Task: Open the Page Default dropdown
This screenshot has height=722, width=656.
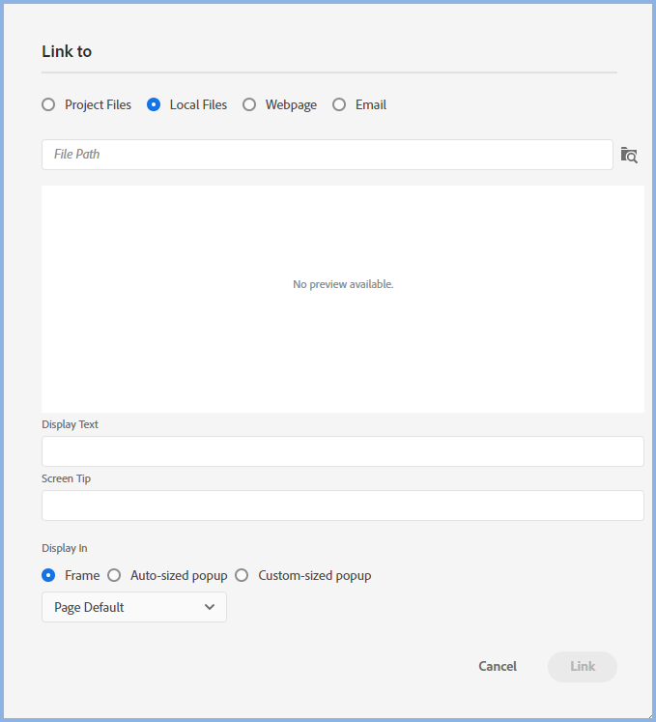Action: tap(134, 607)
